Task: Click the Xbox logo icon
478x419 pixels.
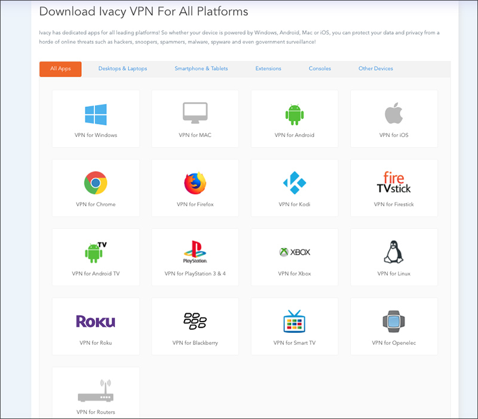Action: (x=295, y=252)
